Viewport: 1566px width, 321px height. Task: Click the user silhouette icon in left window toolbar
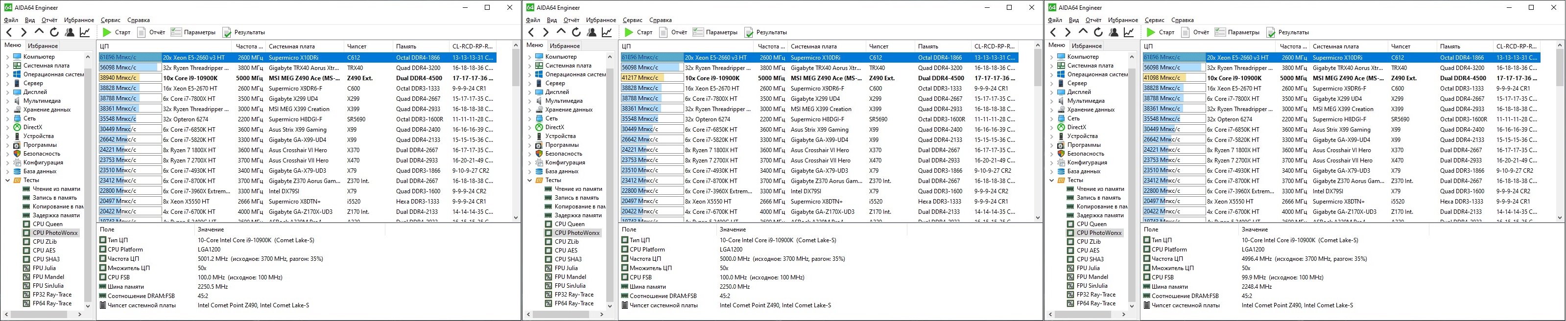[70, 32]
